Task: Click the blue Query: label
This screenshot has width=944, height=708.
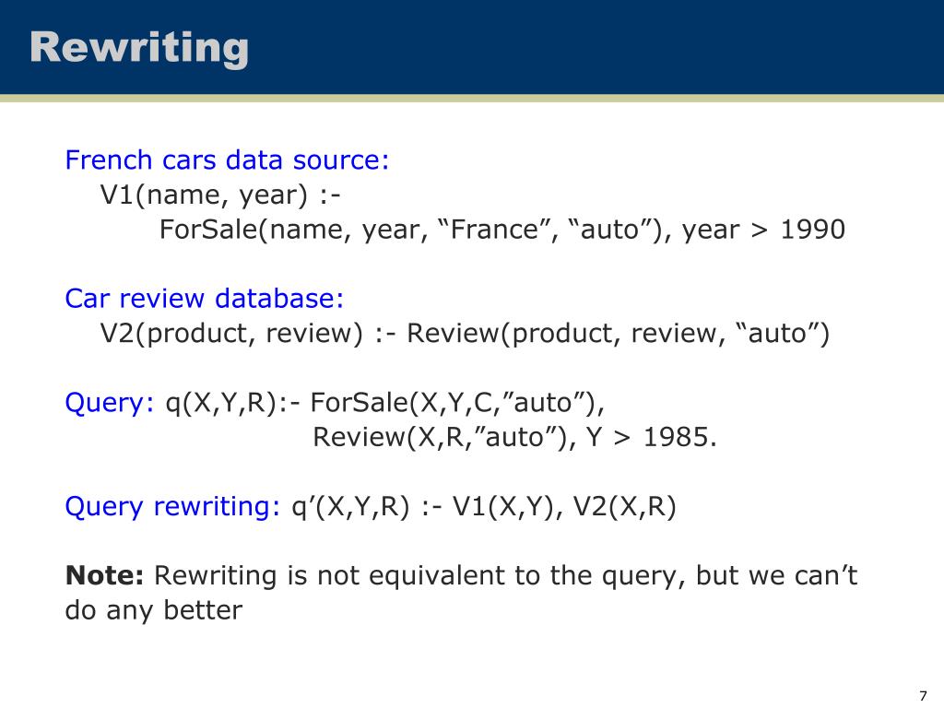Action: coord(110,403)
